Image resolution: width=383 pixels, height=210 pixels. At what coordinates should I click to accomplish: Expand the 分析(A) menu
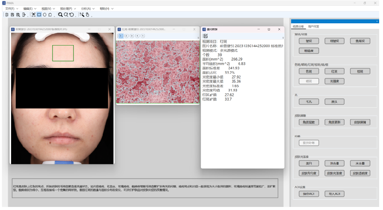(88, 8)
